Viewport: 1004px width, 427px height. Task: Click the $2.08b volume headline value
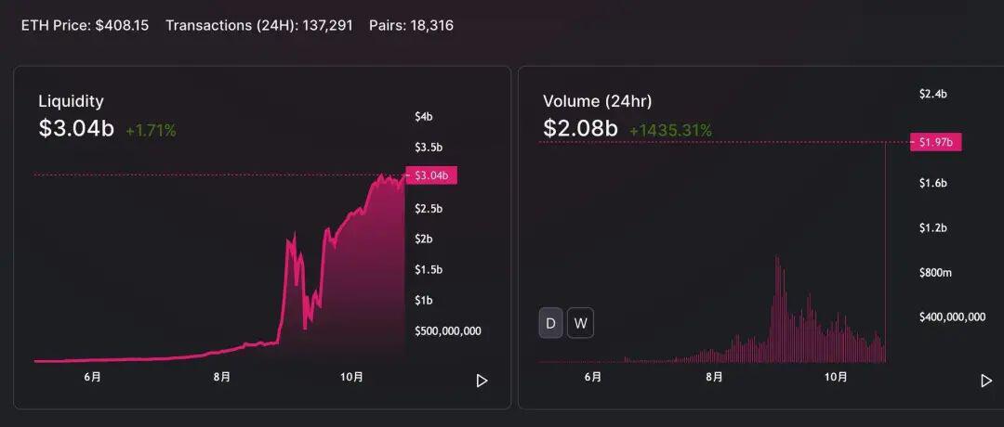pyautogui.click(x=580, y=128)
